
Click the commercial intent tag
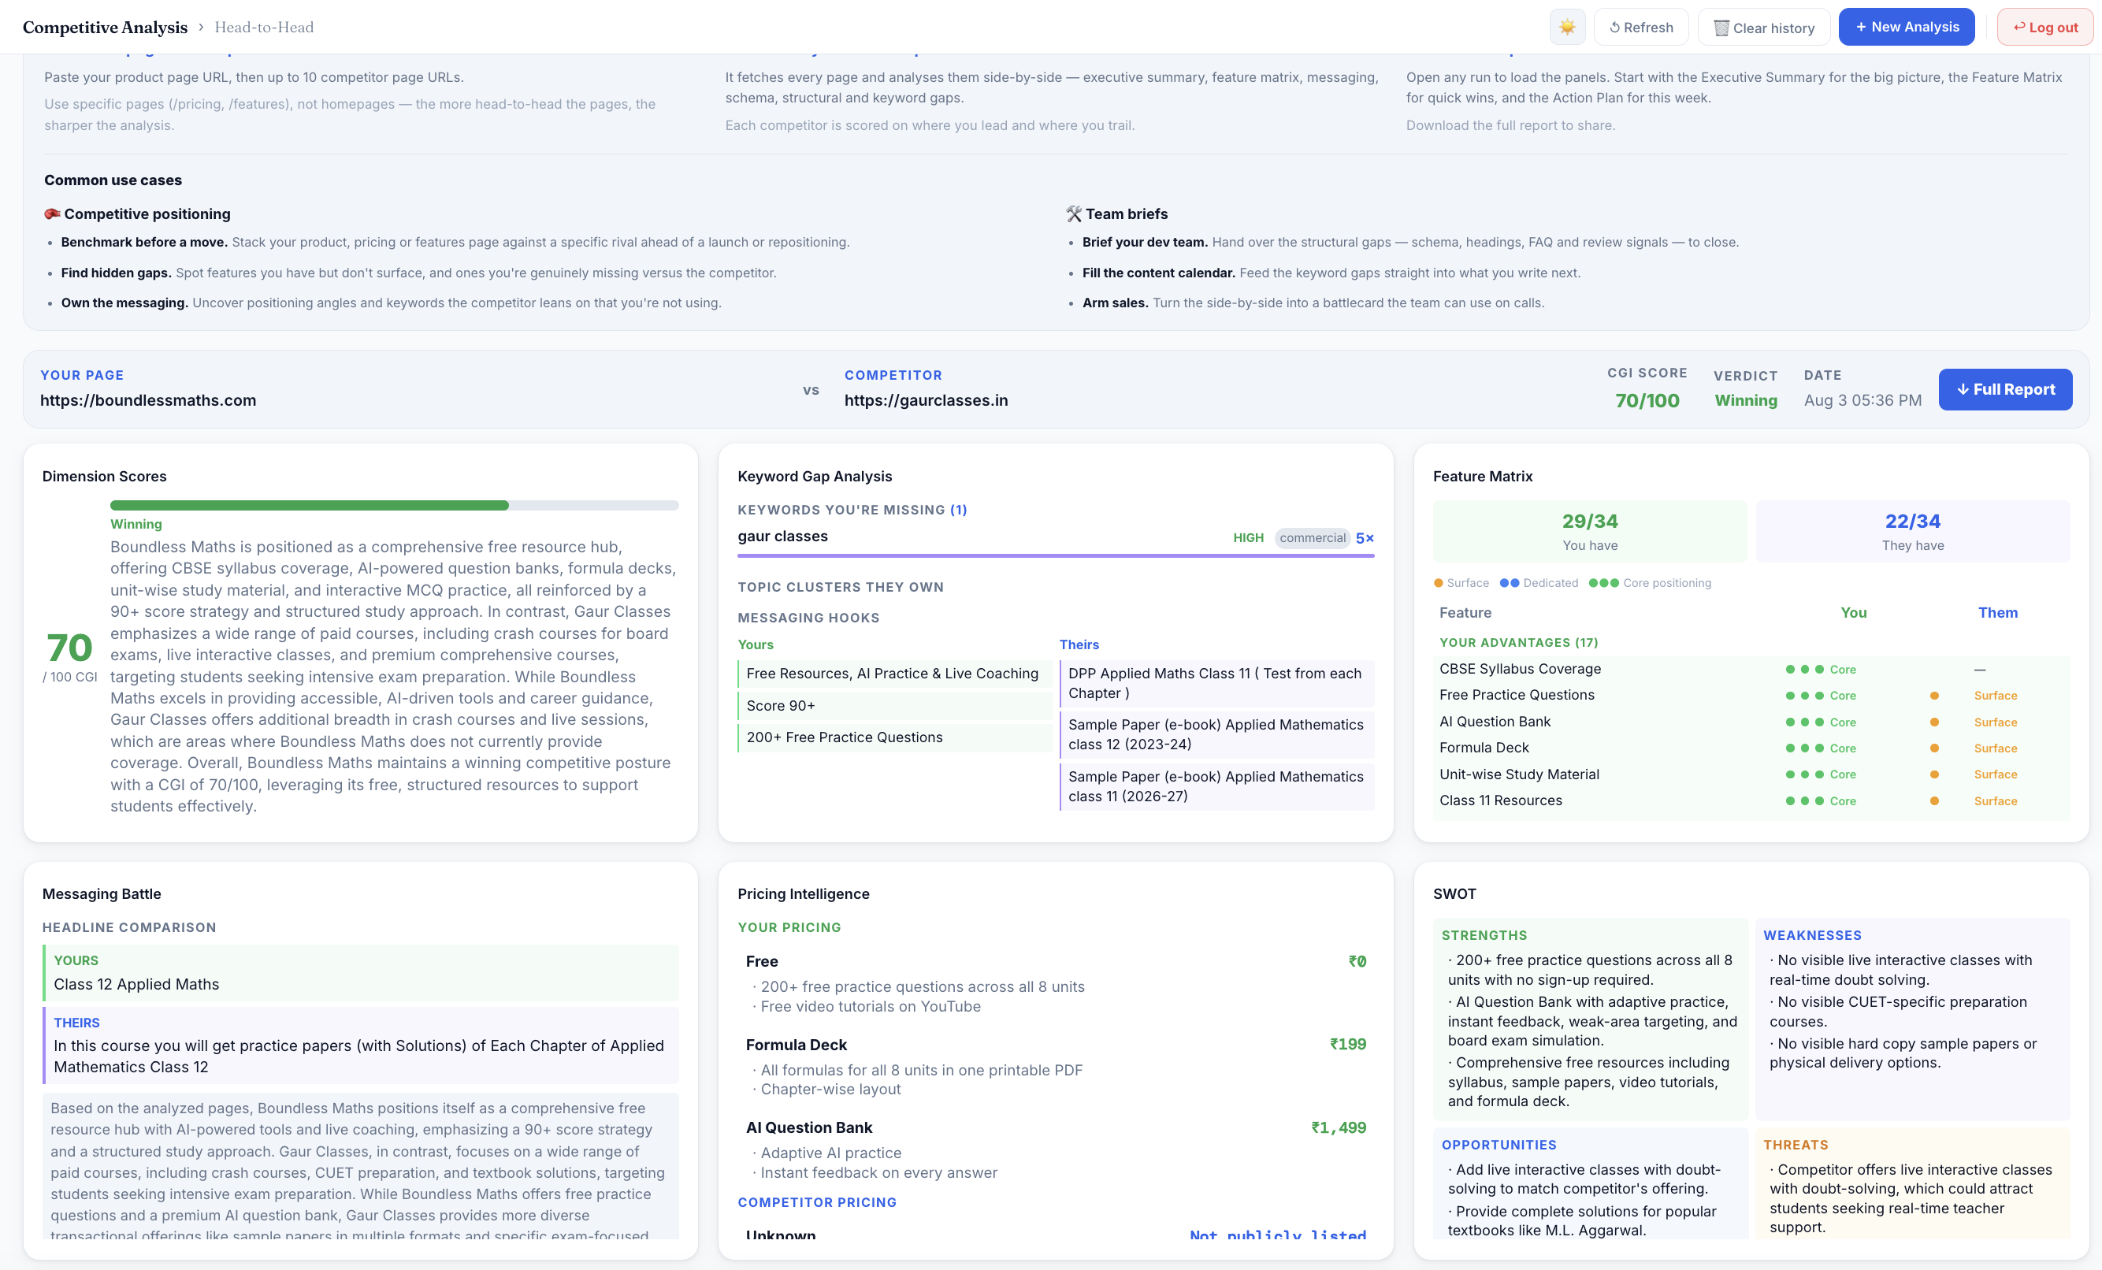pos(1311,537)
